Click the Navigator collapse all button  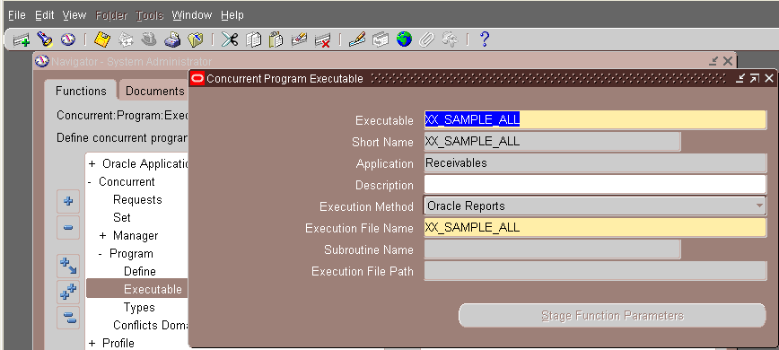tap(68, 318)
